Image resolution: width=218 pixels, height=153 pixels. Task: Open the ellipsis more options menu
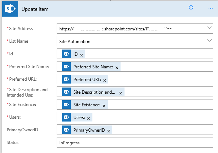click(210, 8)
